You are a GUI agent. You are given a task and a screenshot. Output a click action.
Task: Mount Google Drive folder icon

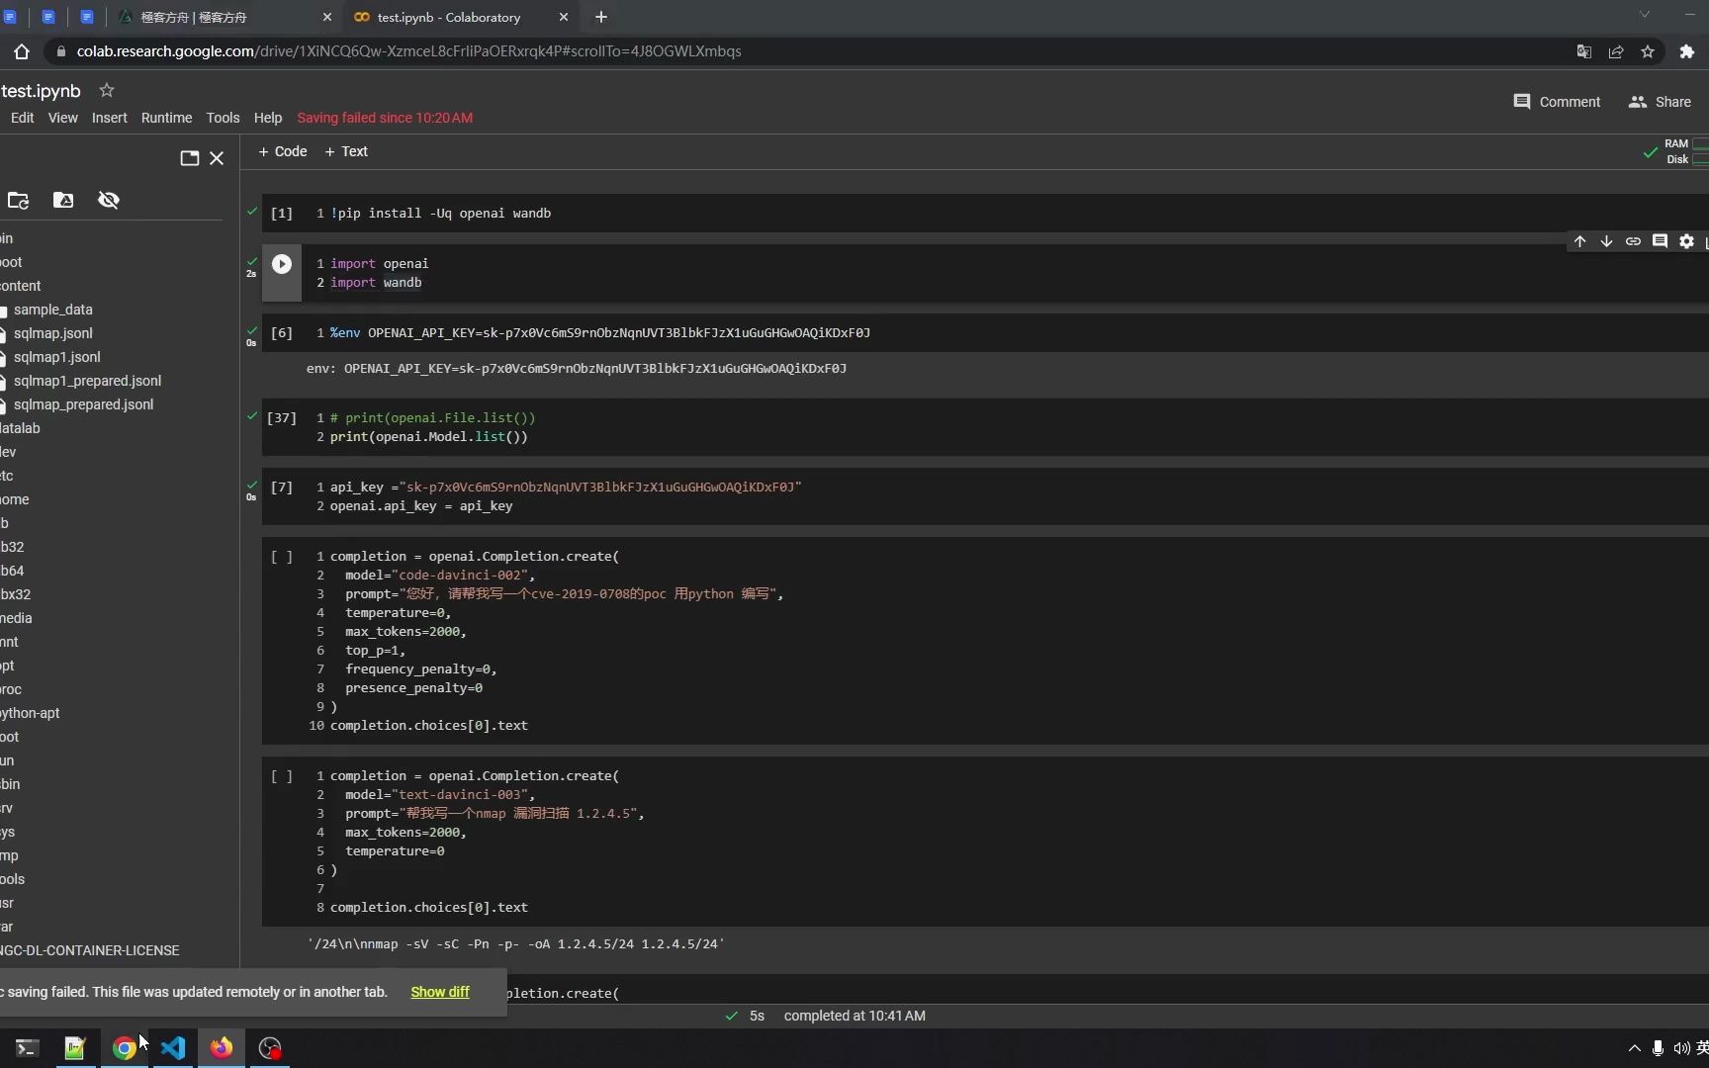[x=63, y=200]
